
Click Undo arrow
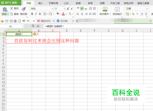24,21
